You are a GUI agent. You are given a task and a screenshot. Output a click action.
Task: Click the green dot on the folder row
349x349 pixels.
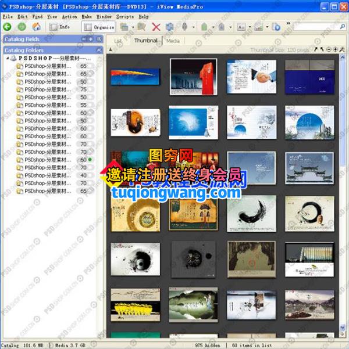pyautogui.click(x=90, y=160)
